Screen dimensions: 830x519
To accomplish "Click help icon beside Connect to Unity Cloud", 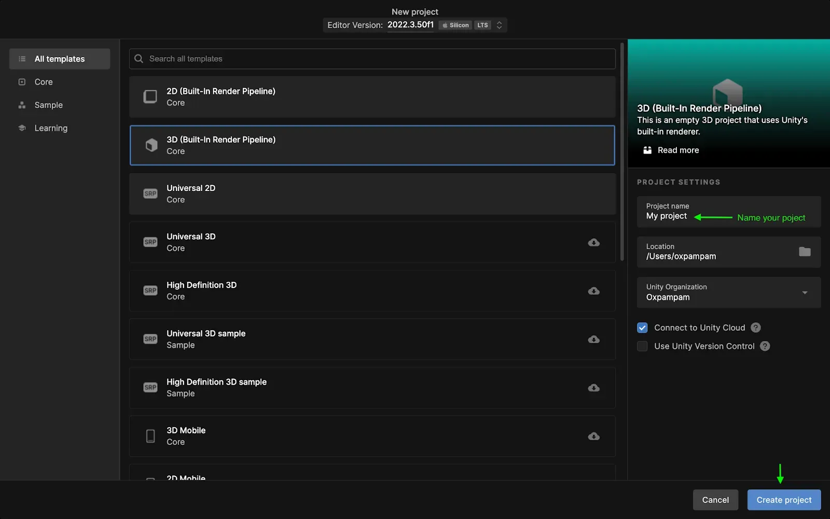I will (756, 327).
